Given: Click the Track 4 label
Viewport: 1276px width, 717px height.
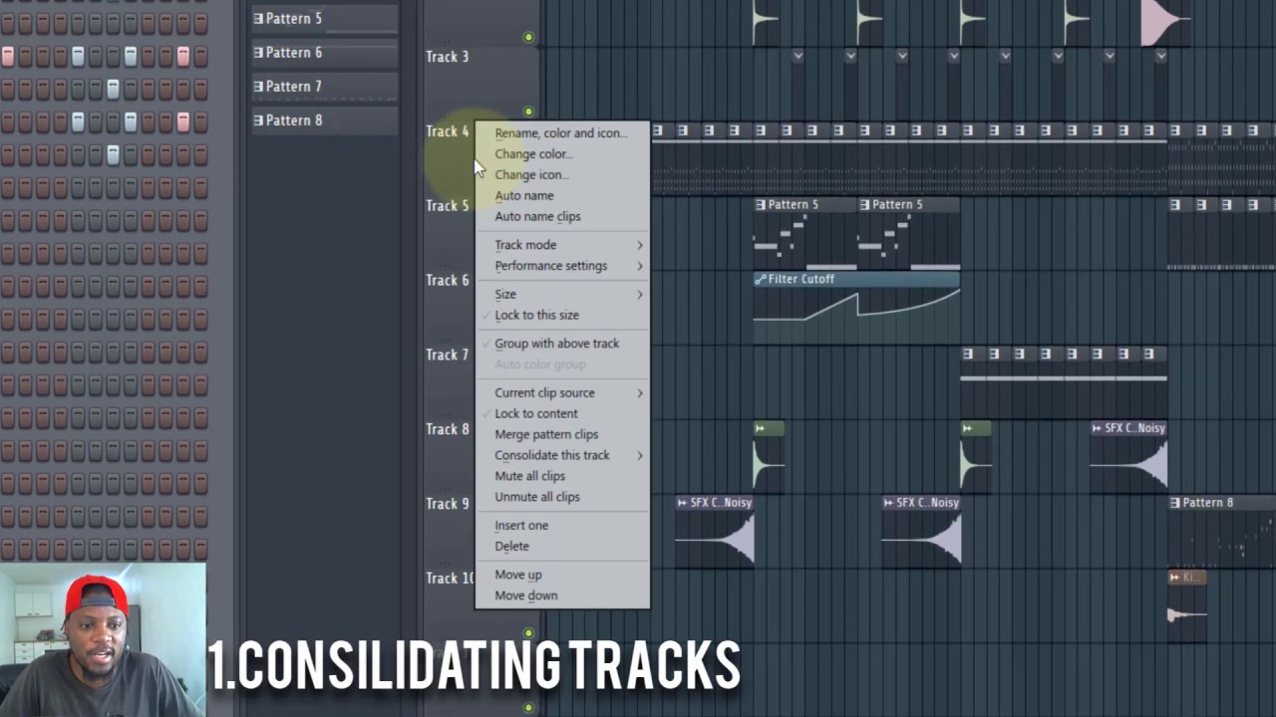Looking at the screenshot, I should point(447,131).
